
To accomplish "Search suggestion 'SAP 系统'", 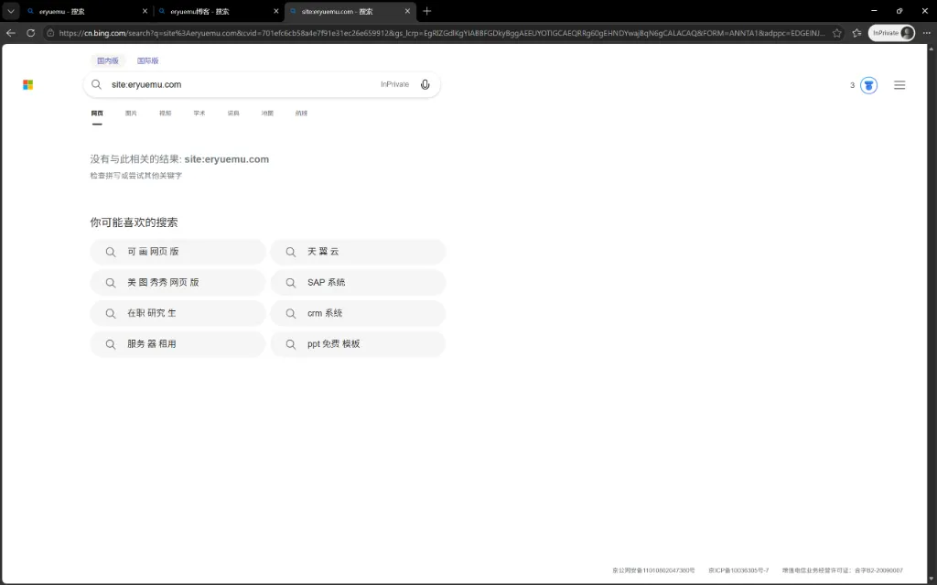I will [358, 282].
